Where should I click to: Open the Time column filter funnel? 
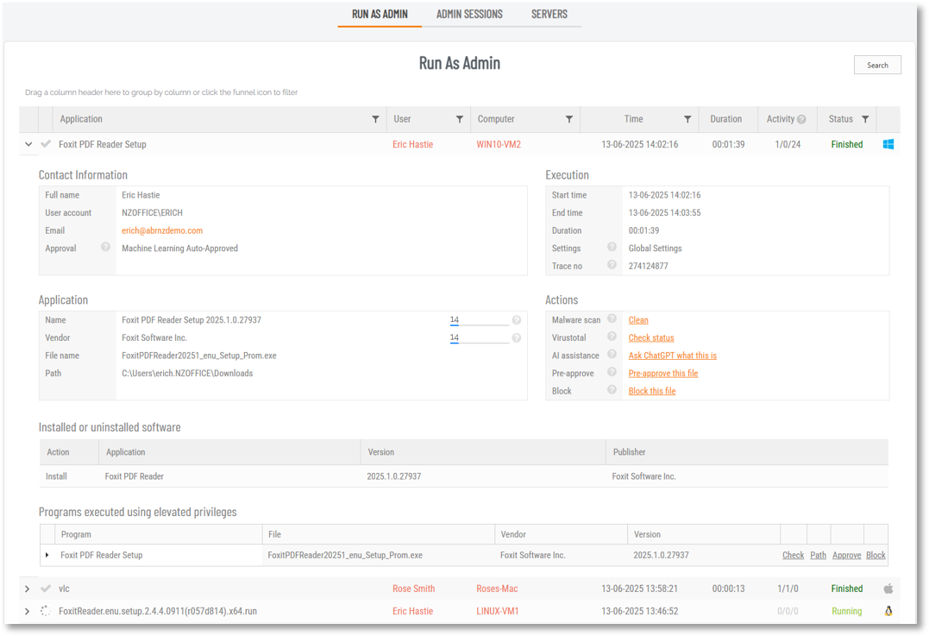click(x=687, y=119)
